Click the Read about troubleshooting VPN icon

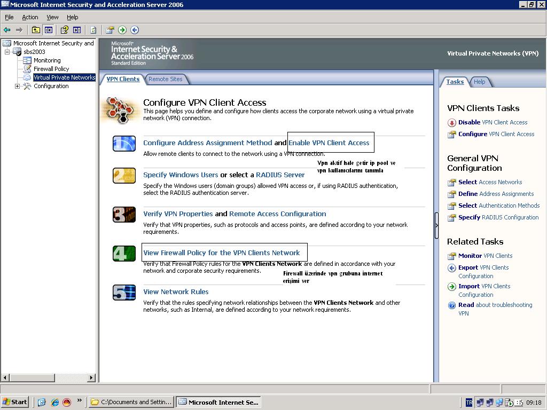tap(452, 305)
